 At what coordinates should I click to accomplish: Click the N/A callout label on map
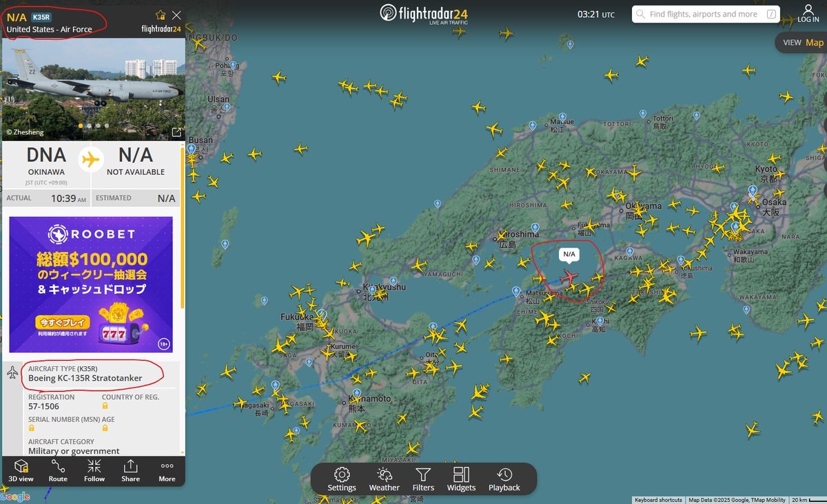tap(569, 255)
